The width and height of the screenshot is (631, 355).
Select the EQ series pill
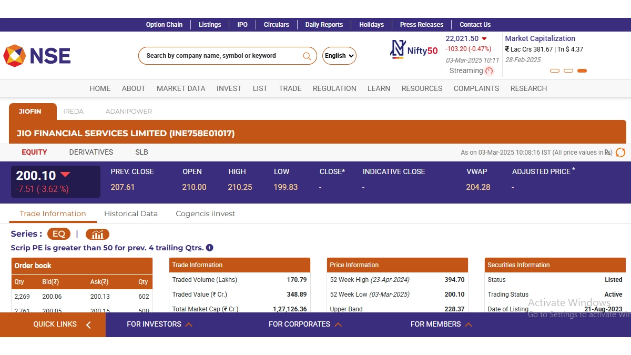point(58,234)
